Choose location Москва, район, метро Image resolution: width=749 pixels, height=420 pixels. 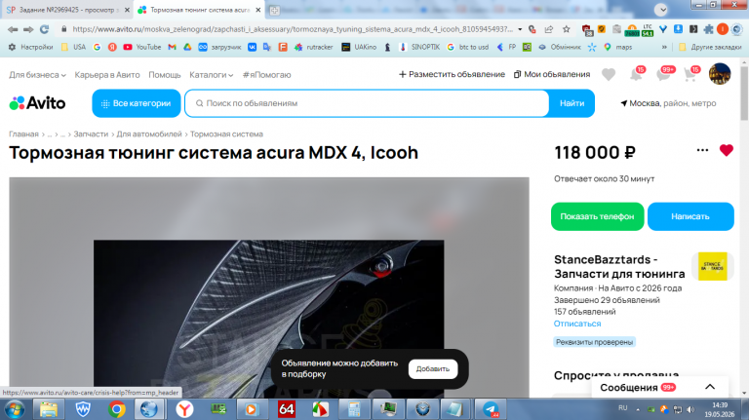pos(668,103)
